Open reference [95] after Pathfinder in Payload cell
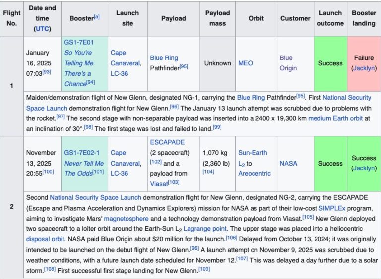Screen dimensions: 381x279 click(x=184, y=66)
